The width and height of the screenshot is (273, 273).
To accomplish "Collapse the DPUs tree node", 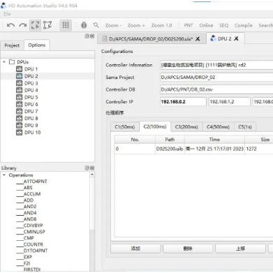I will [4, 62].
